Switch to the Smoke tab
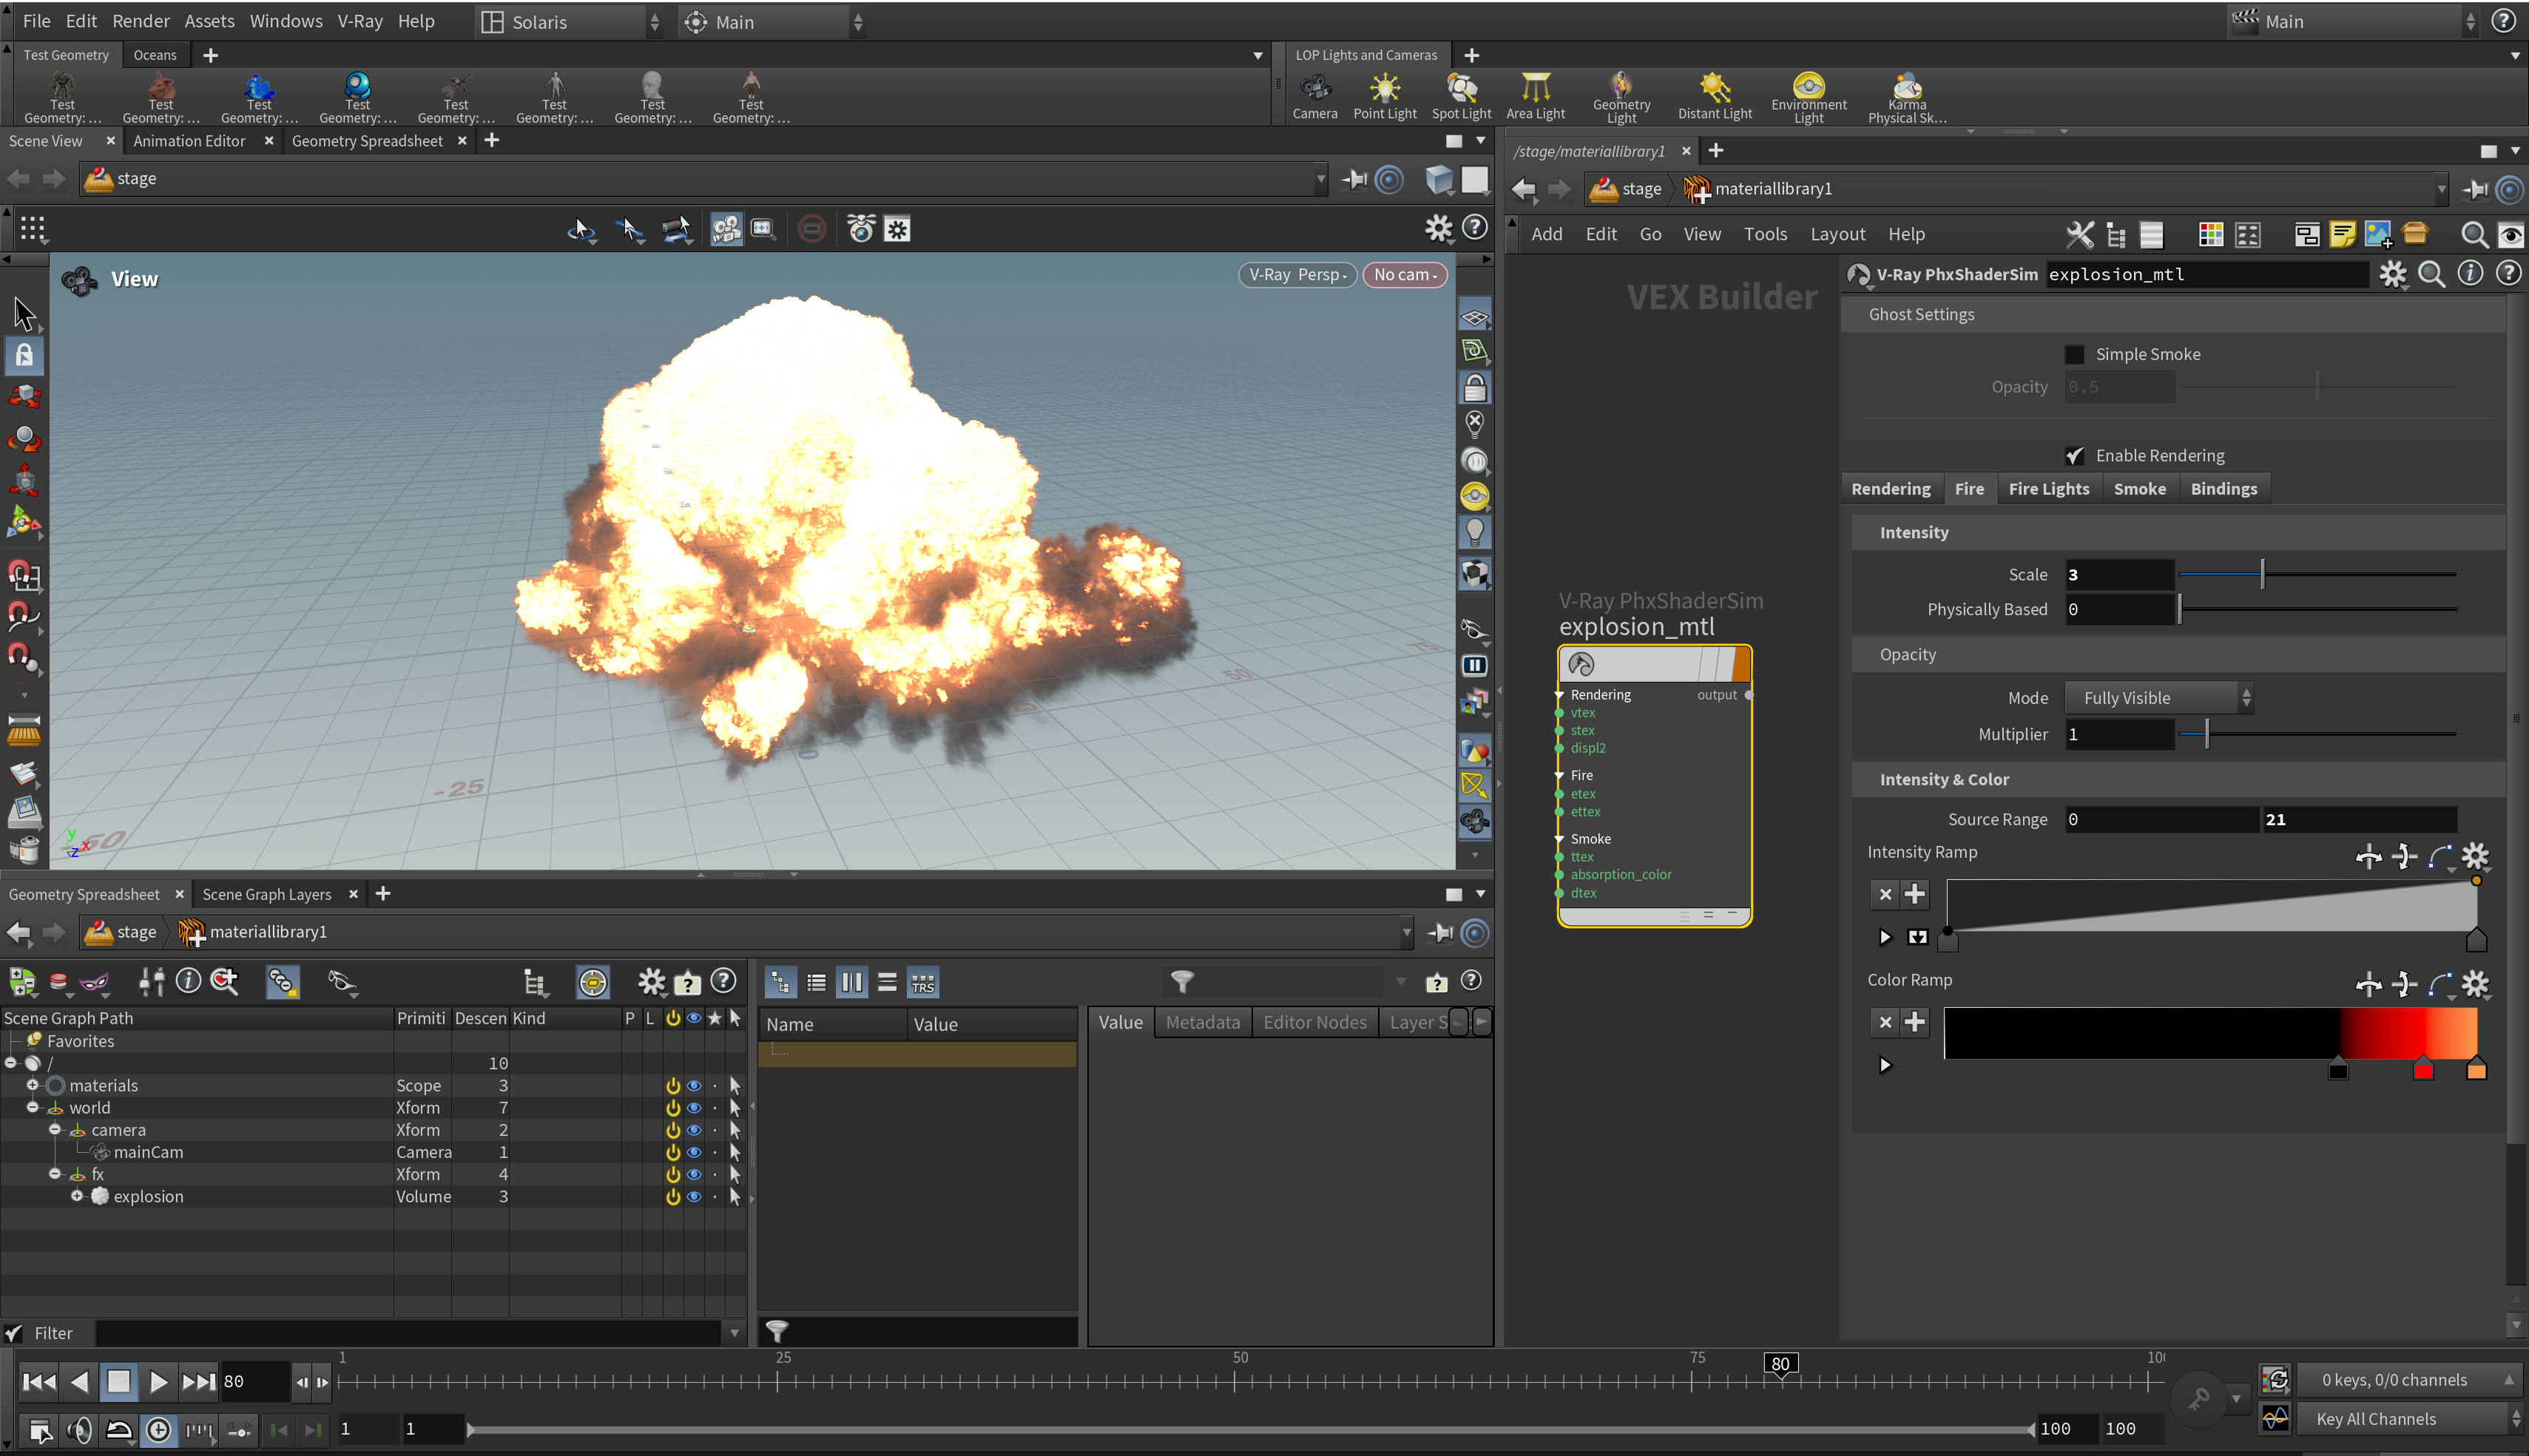Screen dimensions: 2529x1456 point(2139,488)
